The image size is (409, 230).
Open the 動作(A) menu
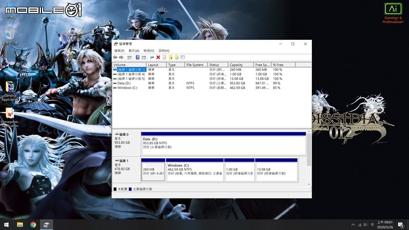(134, 51)
